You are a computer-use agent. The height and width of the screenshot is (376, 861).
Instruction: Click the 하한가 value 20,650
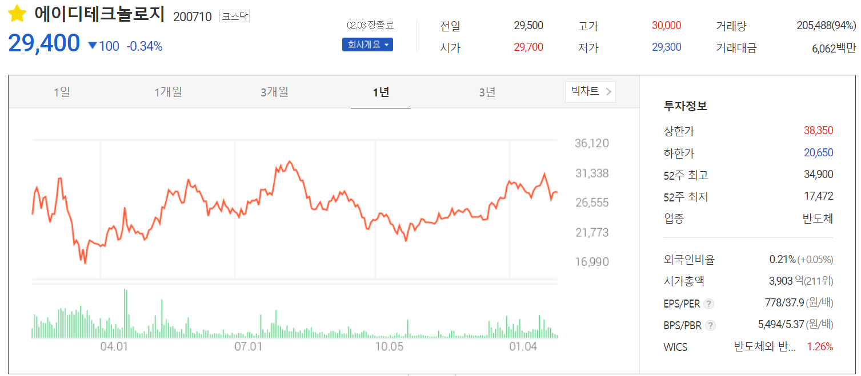pyautogui.click(x=818, y=153)
